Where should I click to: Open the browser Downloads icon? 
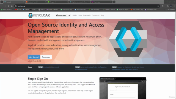[167, 6]
